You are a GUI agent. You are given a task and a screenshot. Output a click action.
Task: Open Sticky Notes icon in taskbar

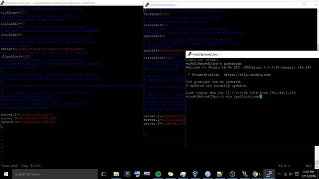click(170, 174)
